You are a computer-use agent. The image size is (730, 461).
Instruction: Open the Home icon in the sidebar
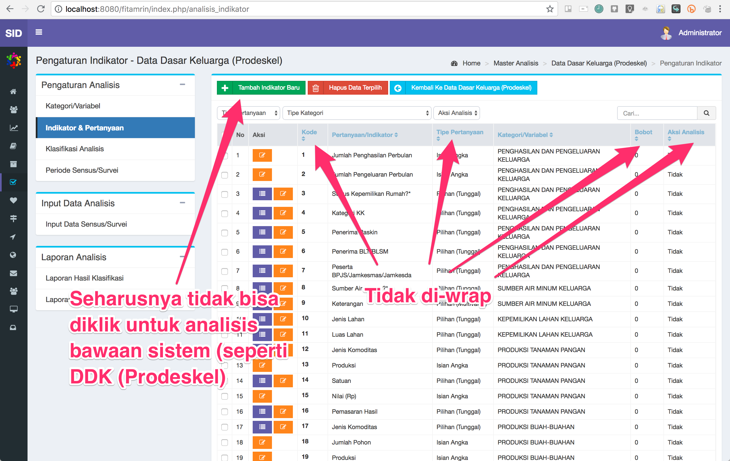(x=13, y=91)
